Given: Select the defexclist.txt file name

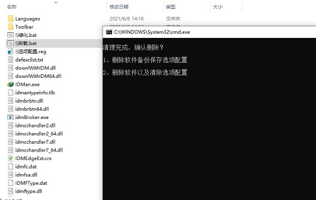Looking at the screenshot, I should click(x=29, y=60).
